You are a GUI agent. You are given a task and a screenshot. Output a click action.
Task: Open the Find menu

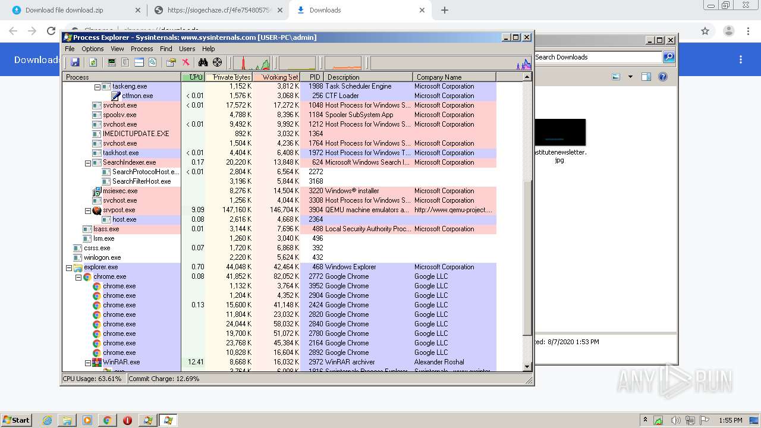[166, 49]
